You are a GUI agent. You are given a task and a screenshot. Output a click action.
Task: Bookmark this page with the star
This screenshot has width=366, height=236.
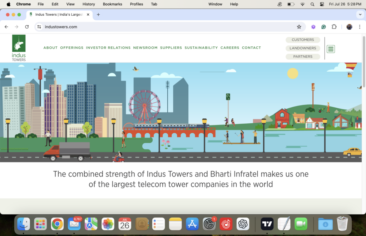click(x=299, y=27)
